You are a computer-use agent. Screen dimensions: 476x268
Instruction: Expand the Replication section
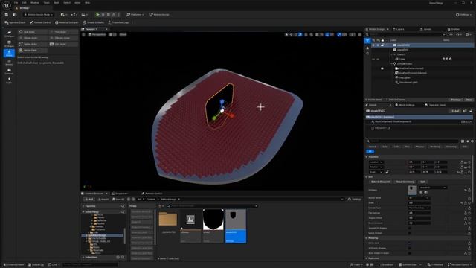point(367,258)
